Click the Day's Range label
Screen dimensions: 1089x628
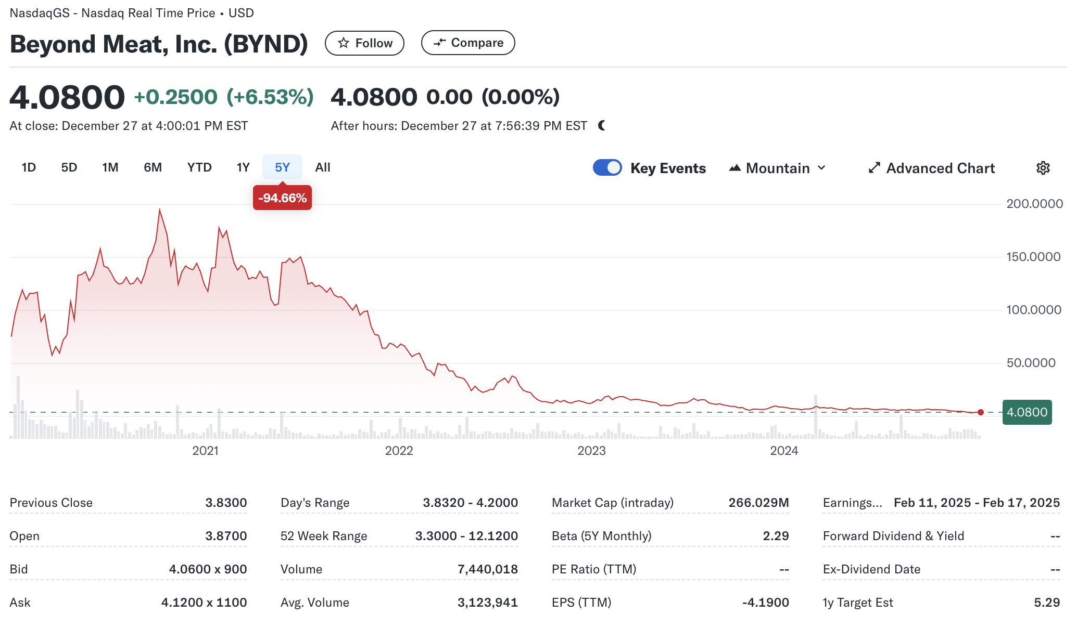pos(315,503)
